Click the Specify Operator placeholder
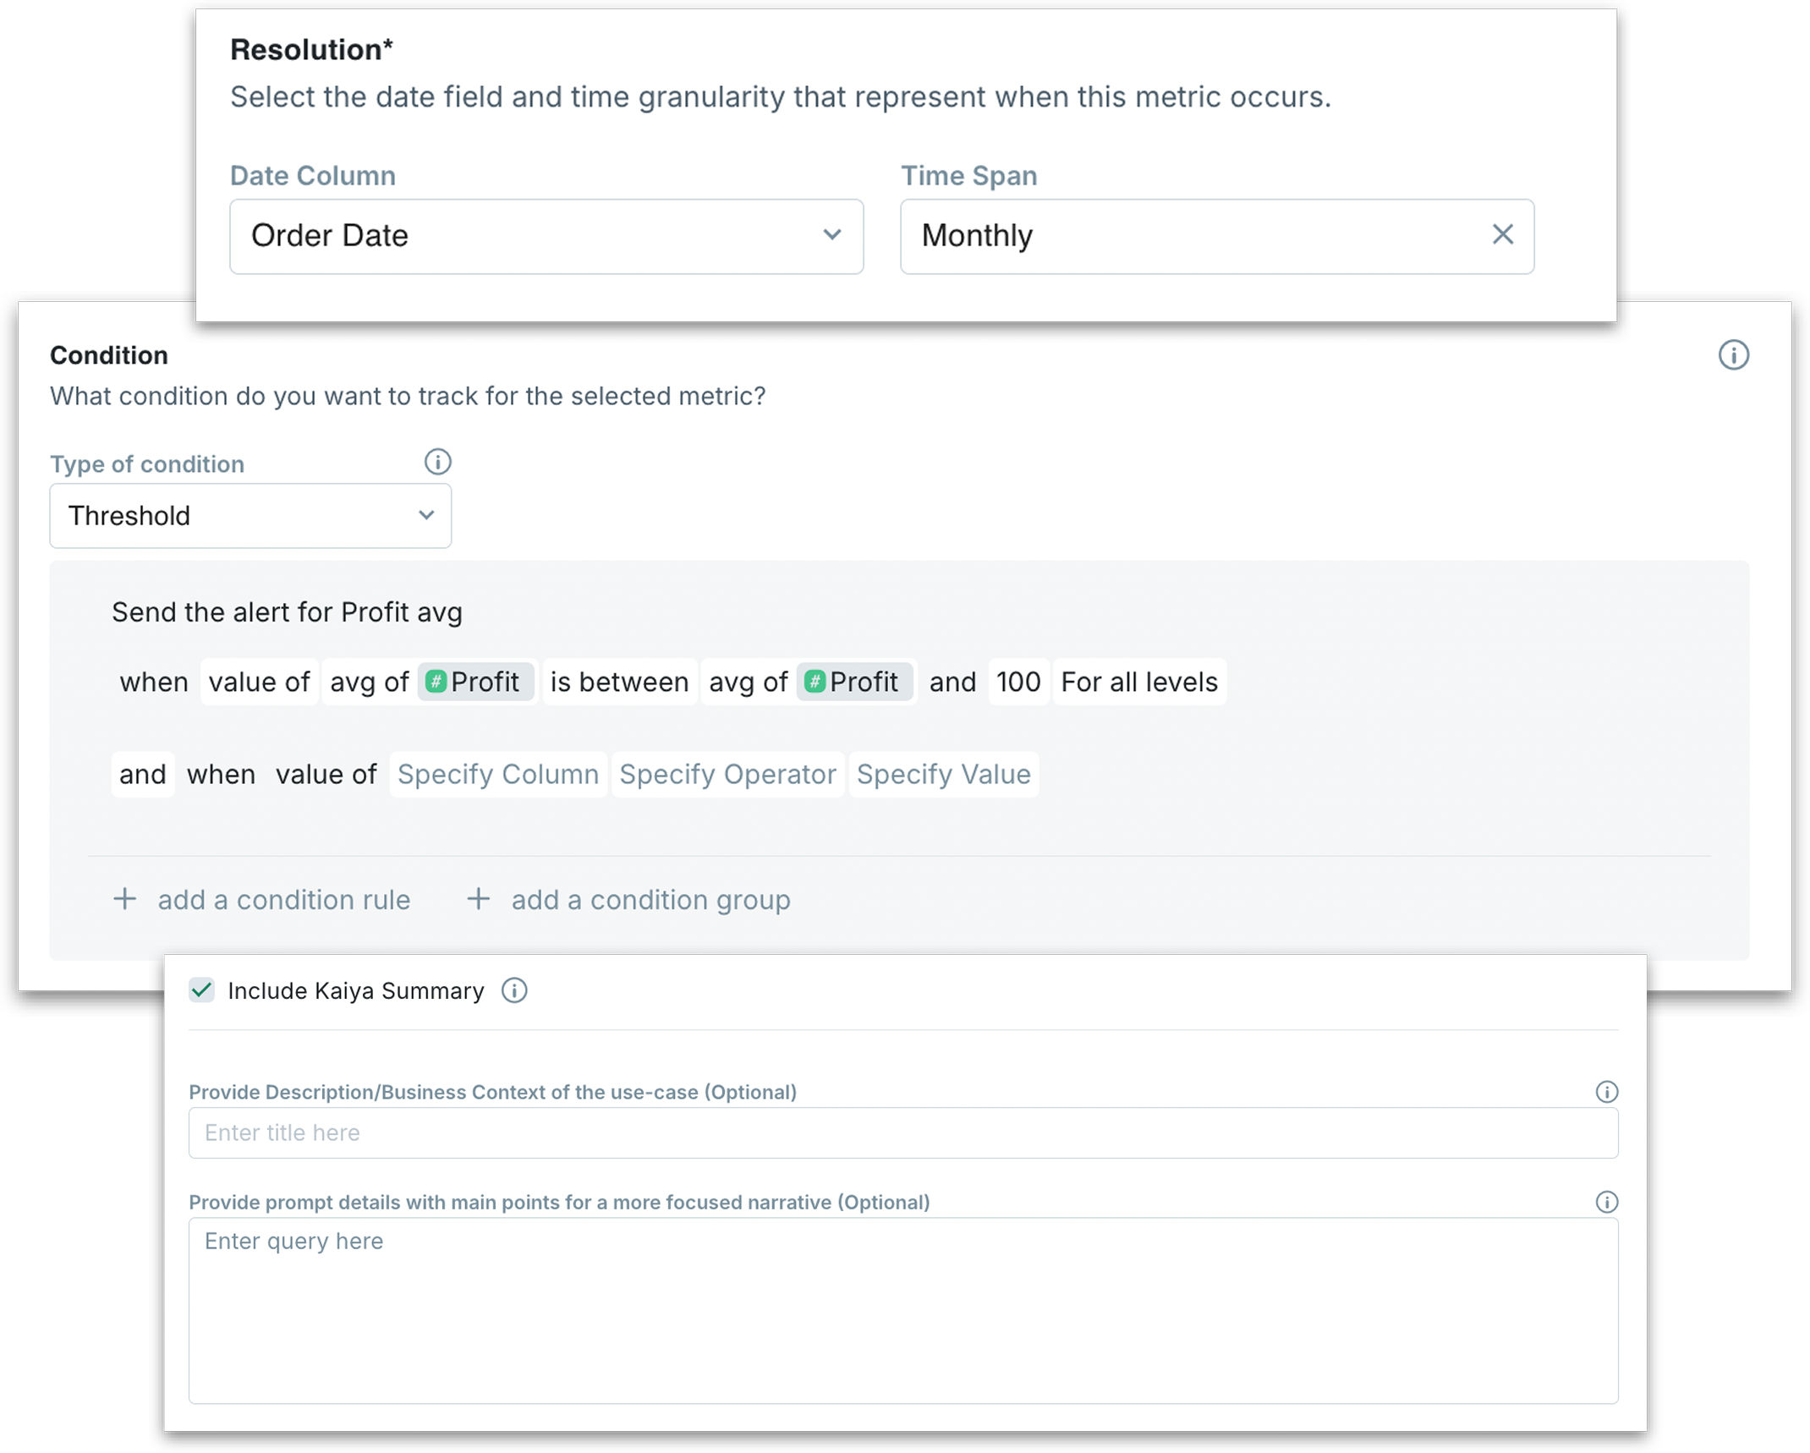Viewport: 1810px width, 1453px height. pos(727,774)
